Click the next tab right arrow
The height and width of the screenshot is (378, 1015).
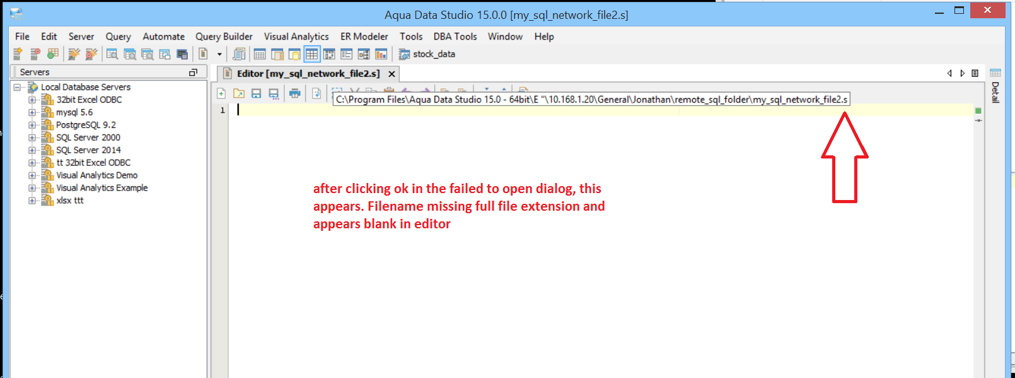963,73
